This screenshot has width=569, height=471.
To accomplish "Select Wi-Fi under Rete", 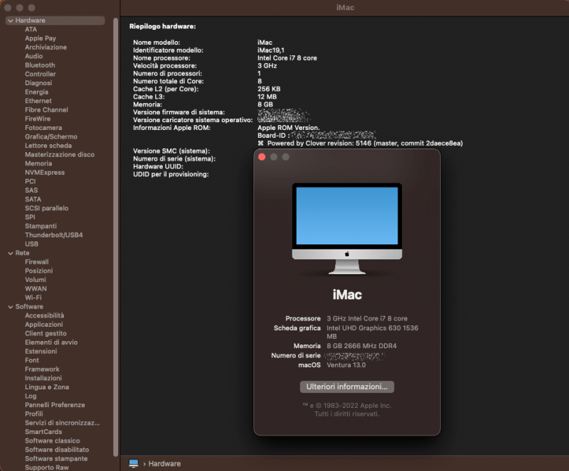I will click(33, 298).
